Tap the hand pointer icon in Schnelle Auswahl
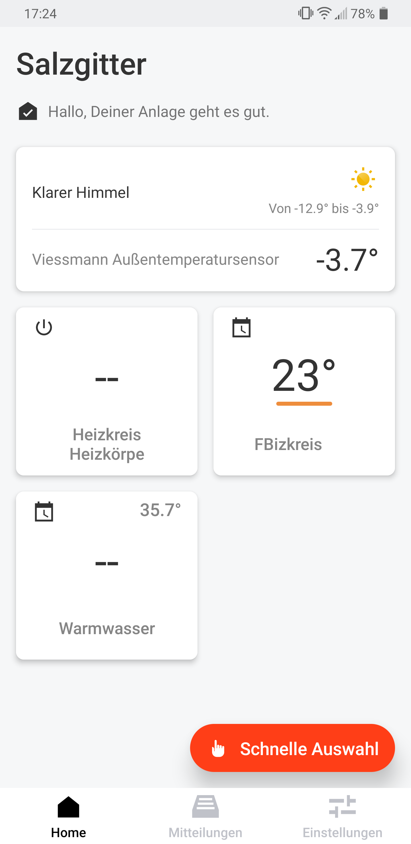Viewport: 411px width, 844px height. (x=218, y=749)
